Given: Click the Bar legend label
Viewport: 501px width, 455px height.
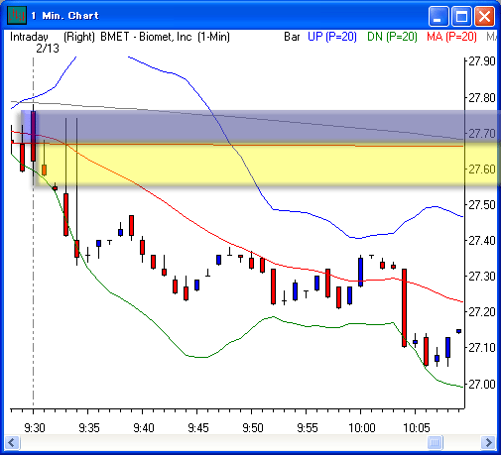Looking at the screenshot, I should pyautogui.click(x=292, y=37).
